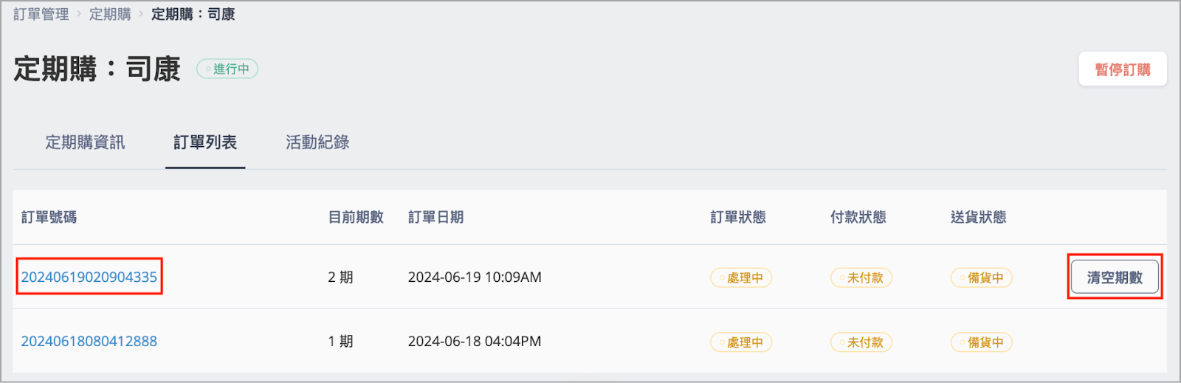This screenshot has height=383, width=1181.
Task: Click the 訂單日期 column header
Action: tap(435, 217)
